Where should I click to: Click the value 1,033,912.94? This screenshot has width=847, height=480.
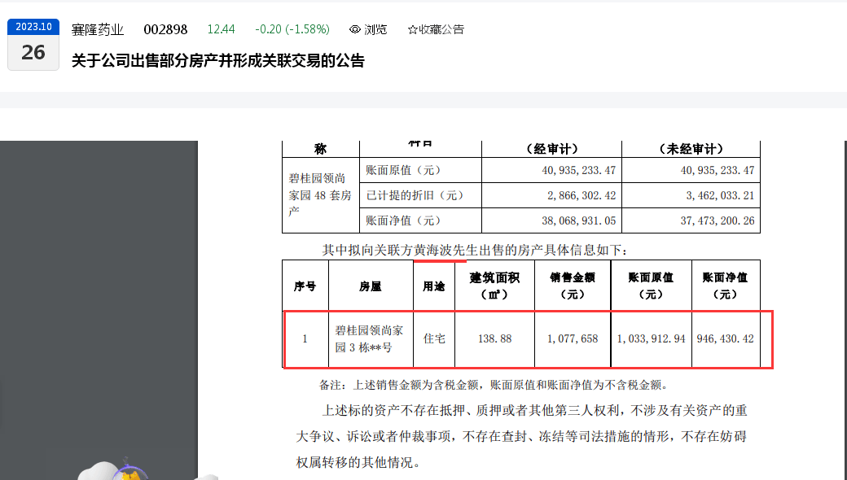tap(651, 338)
